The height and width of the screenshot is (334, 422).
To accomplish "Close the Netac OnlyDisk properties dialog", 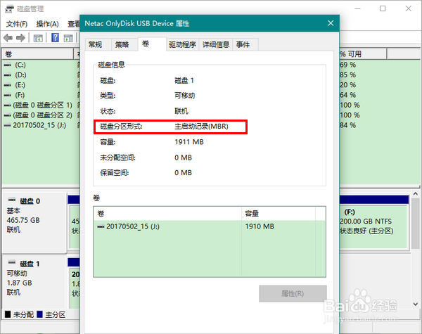I will (331, 23).
